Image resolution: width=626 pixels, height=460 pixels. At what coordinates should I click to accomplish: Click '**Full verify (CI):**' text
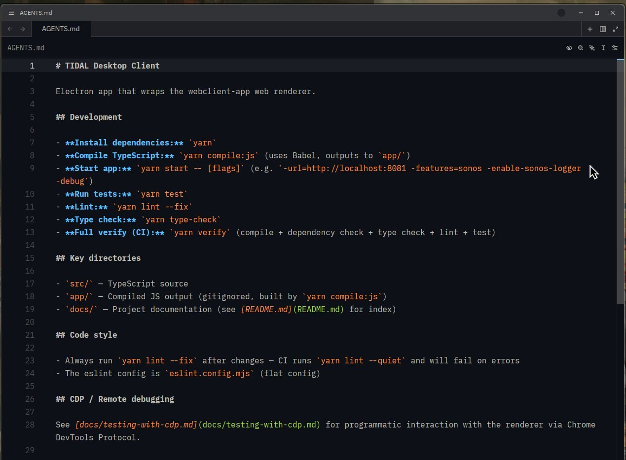115,232
